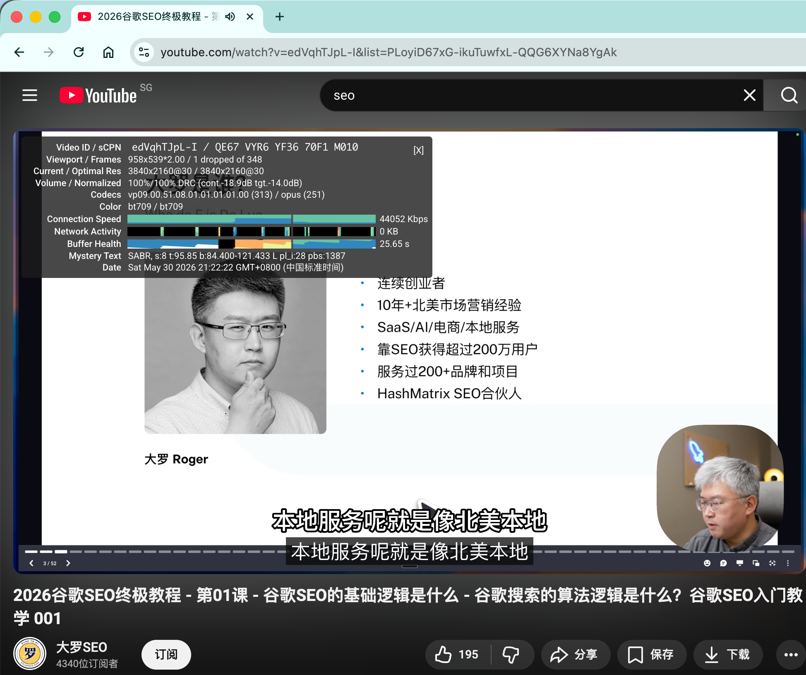Screen dimensions: 806x675
Task: Jump to the first slide progress segment
Action: [31, 551]
